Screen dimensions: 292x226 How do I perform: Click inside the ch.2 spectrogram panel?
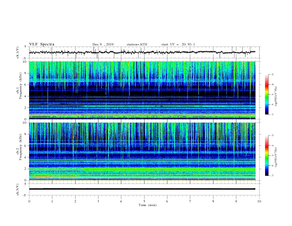pyautogui.click(x=142, y=151)
